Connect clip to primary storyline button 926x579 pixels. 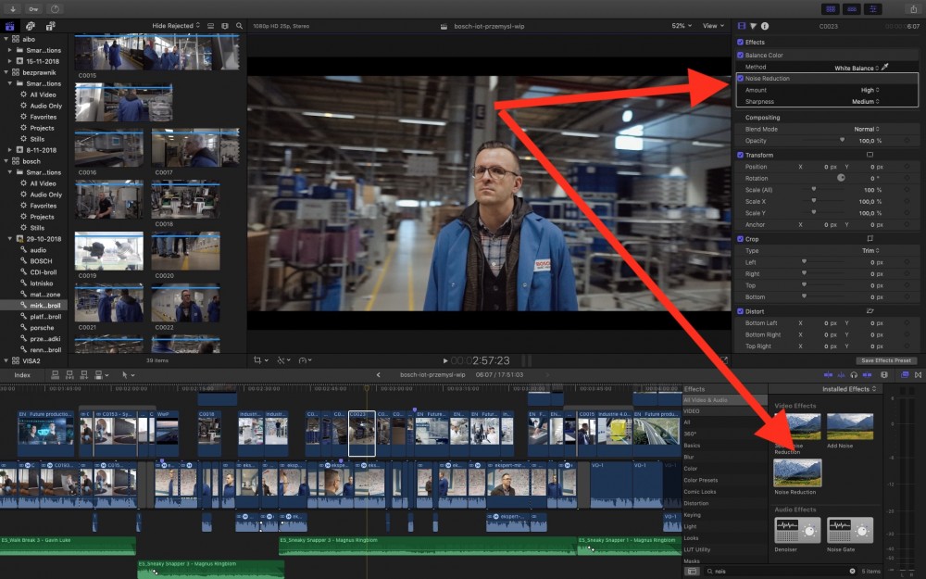click(x=55, y=375)
